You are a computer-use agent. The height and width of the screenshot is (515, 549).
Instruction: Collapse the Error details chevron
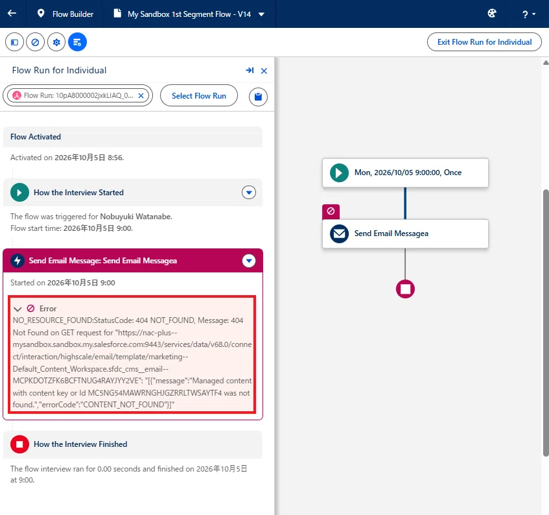(18, 309)
